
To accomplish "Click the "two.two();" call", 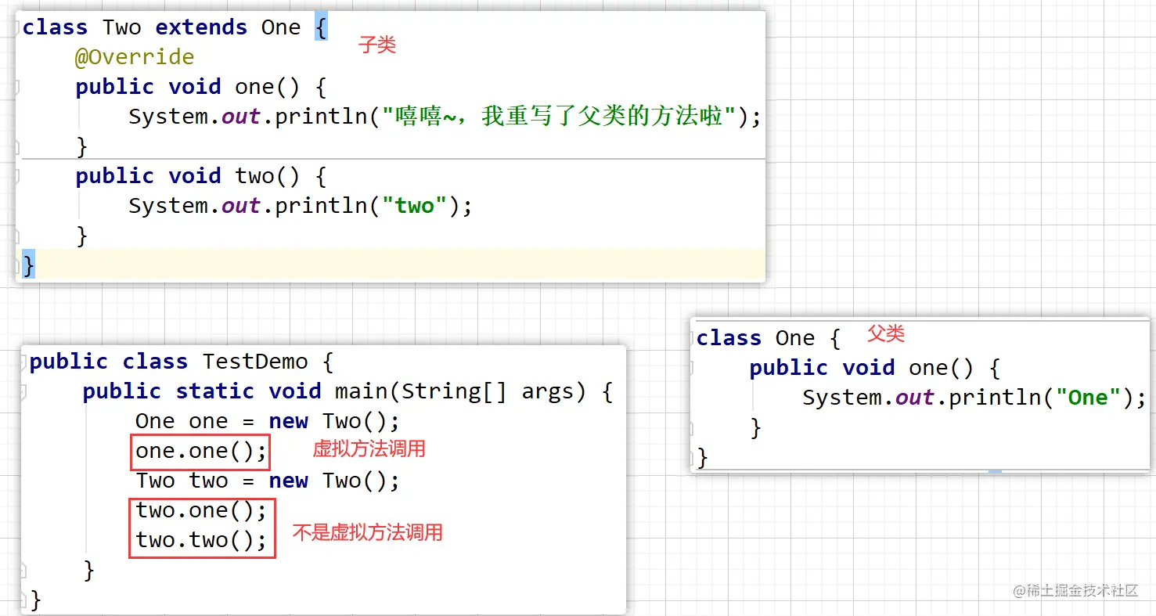I will click(201, 540).
